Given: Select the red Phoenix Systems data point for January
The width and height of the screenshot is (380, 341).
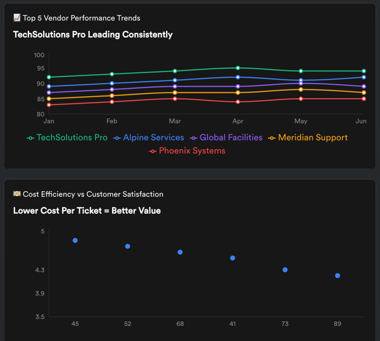Looking at the screenshot, I should point(49,105).
